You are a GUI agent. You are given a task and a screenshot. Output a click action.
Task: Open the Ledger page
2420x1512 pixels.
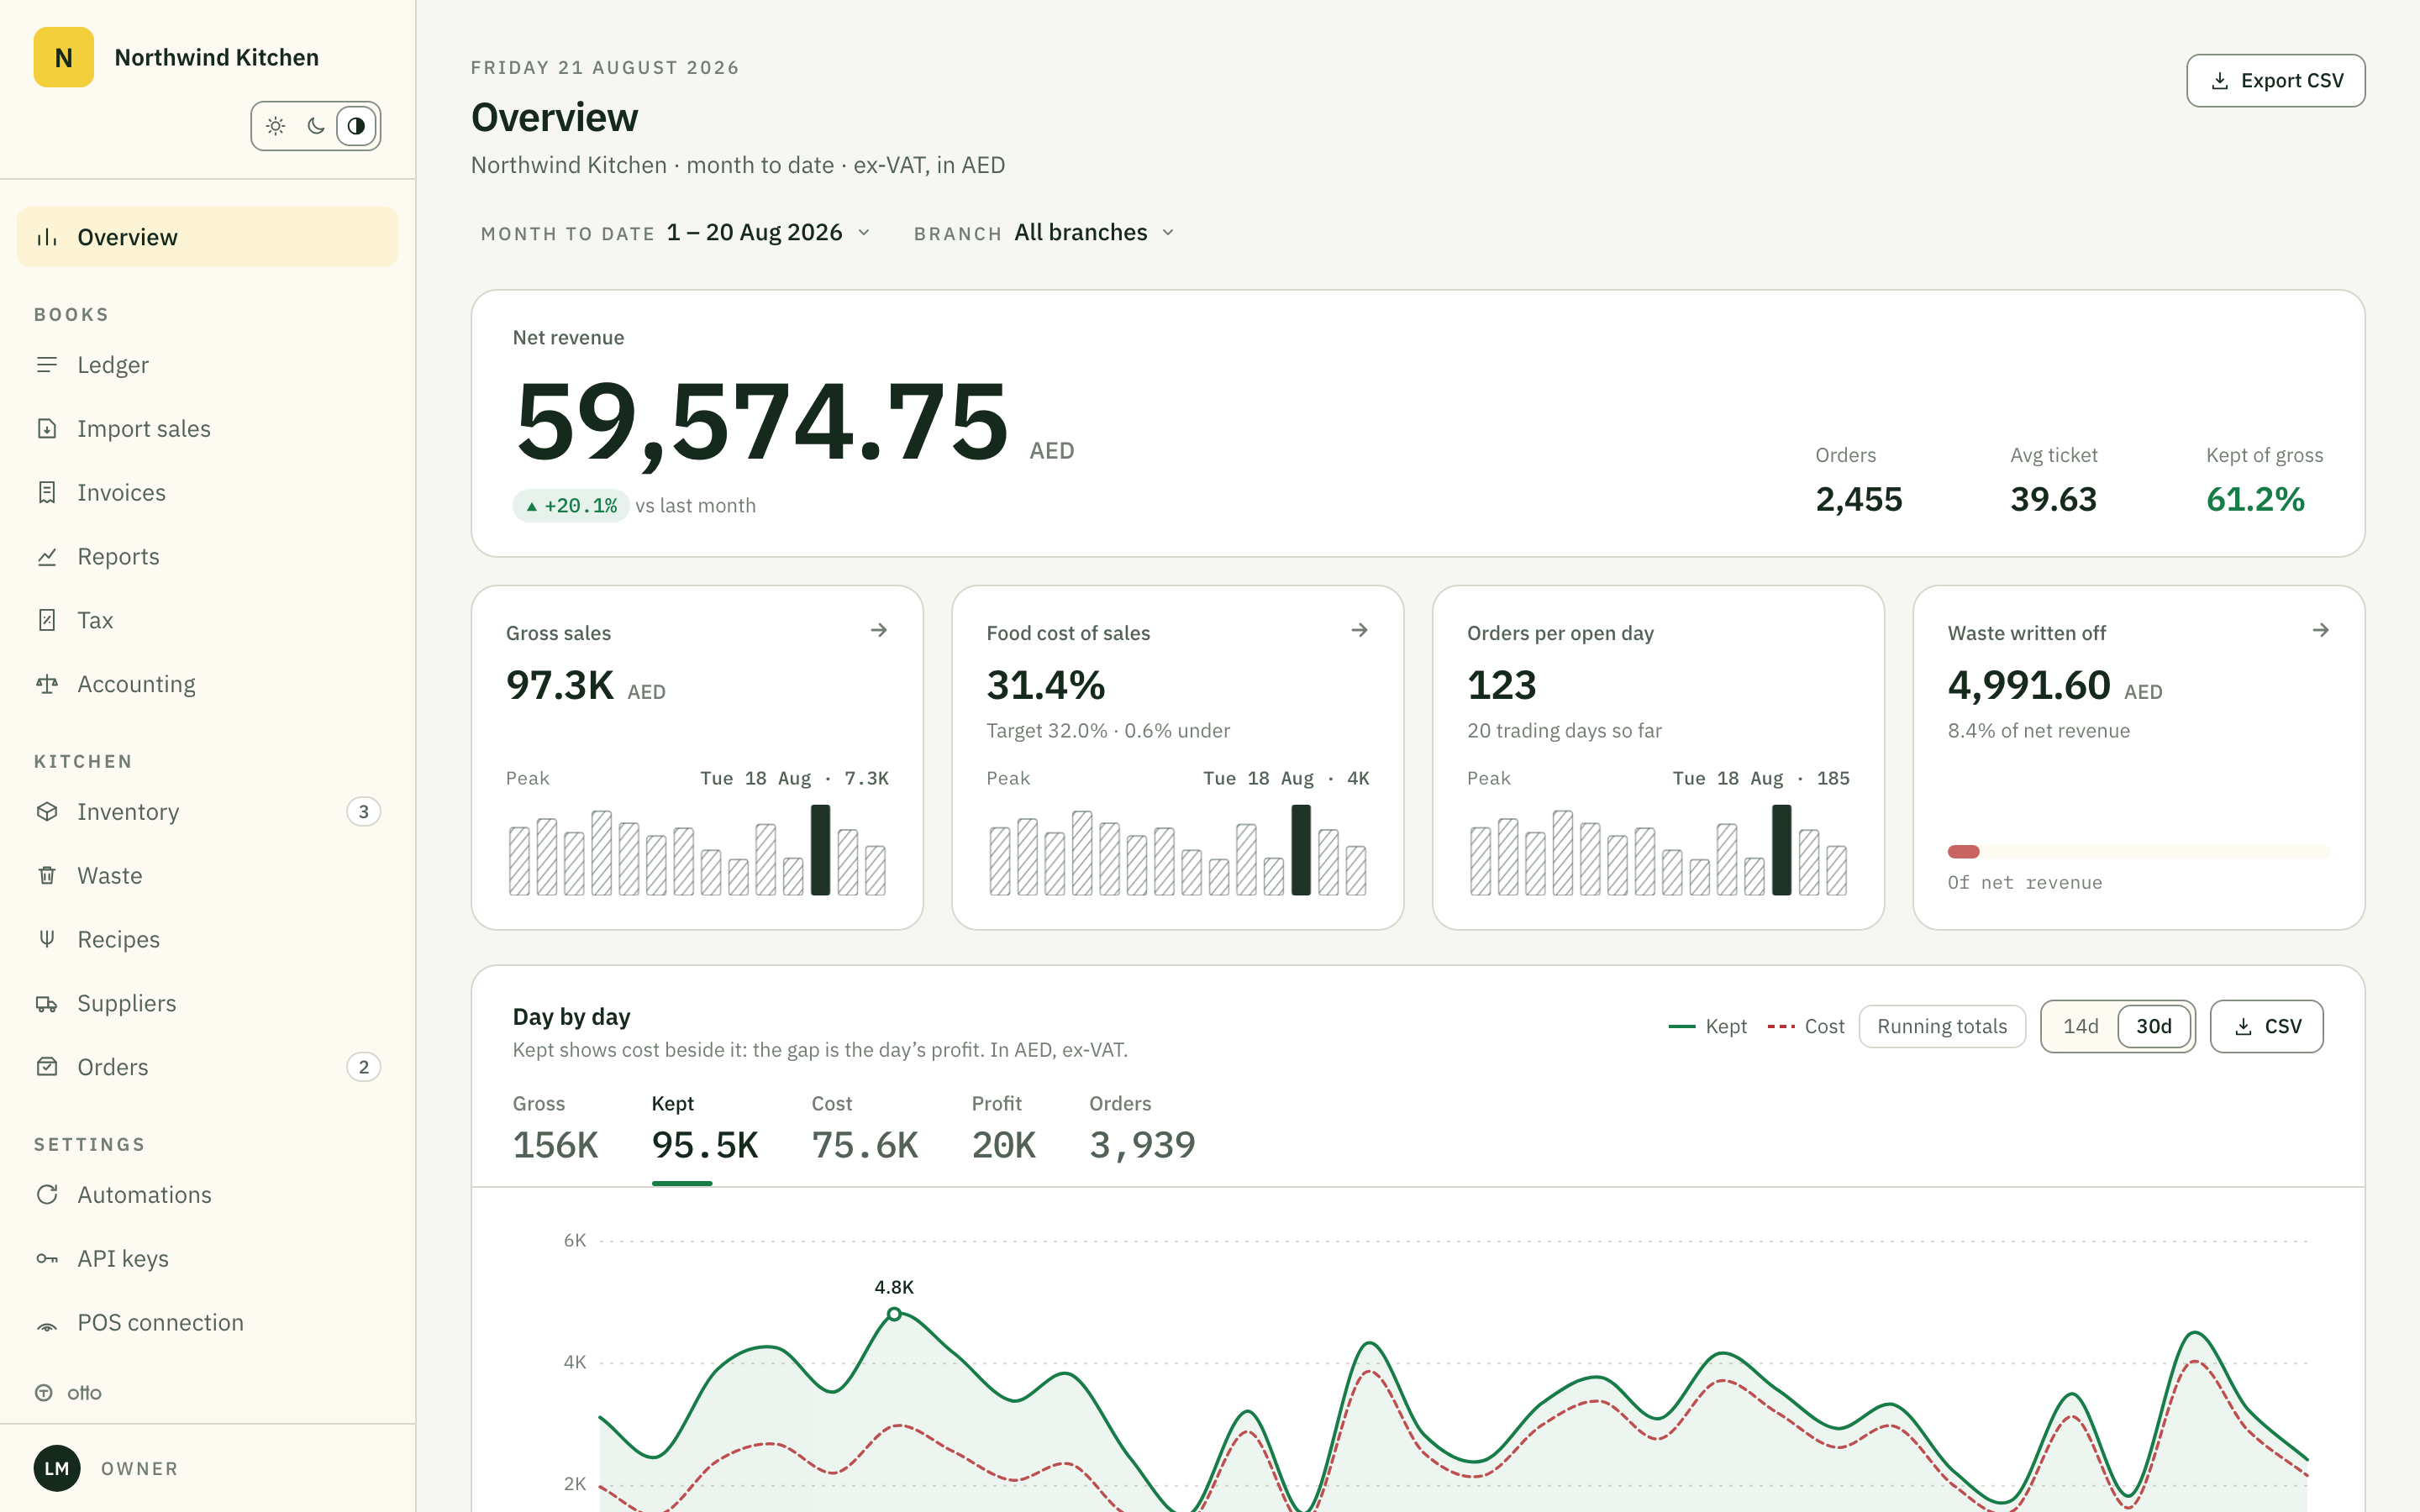[207, 365]
